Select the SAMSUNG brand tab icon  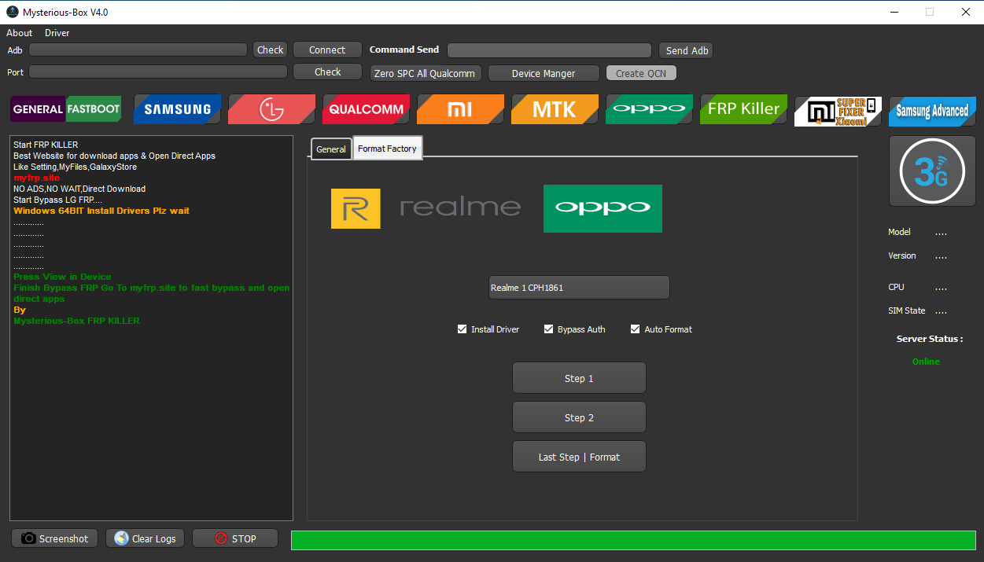tap(176, 109)
